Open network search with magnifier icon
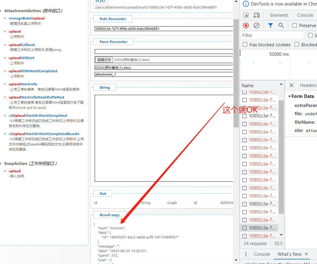This screenshot has width=317, height=264. pyautogui.click(x=281, y=26)
